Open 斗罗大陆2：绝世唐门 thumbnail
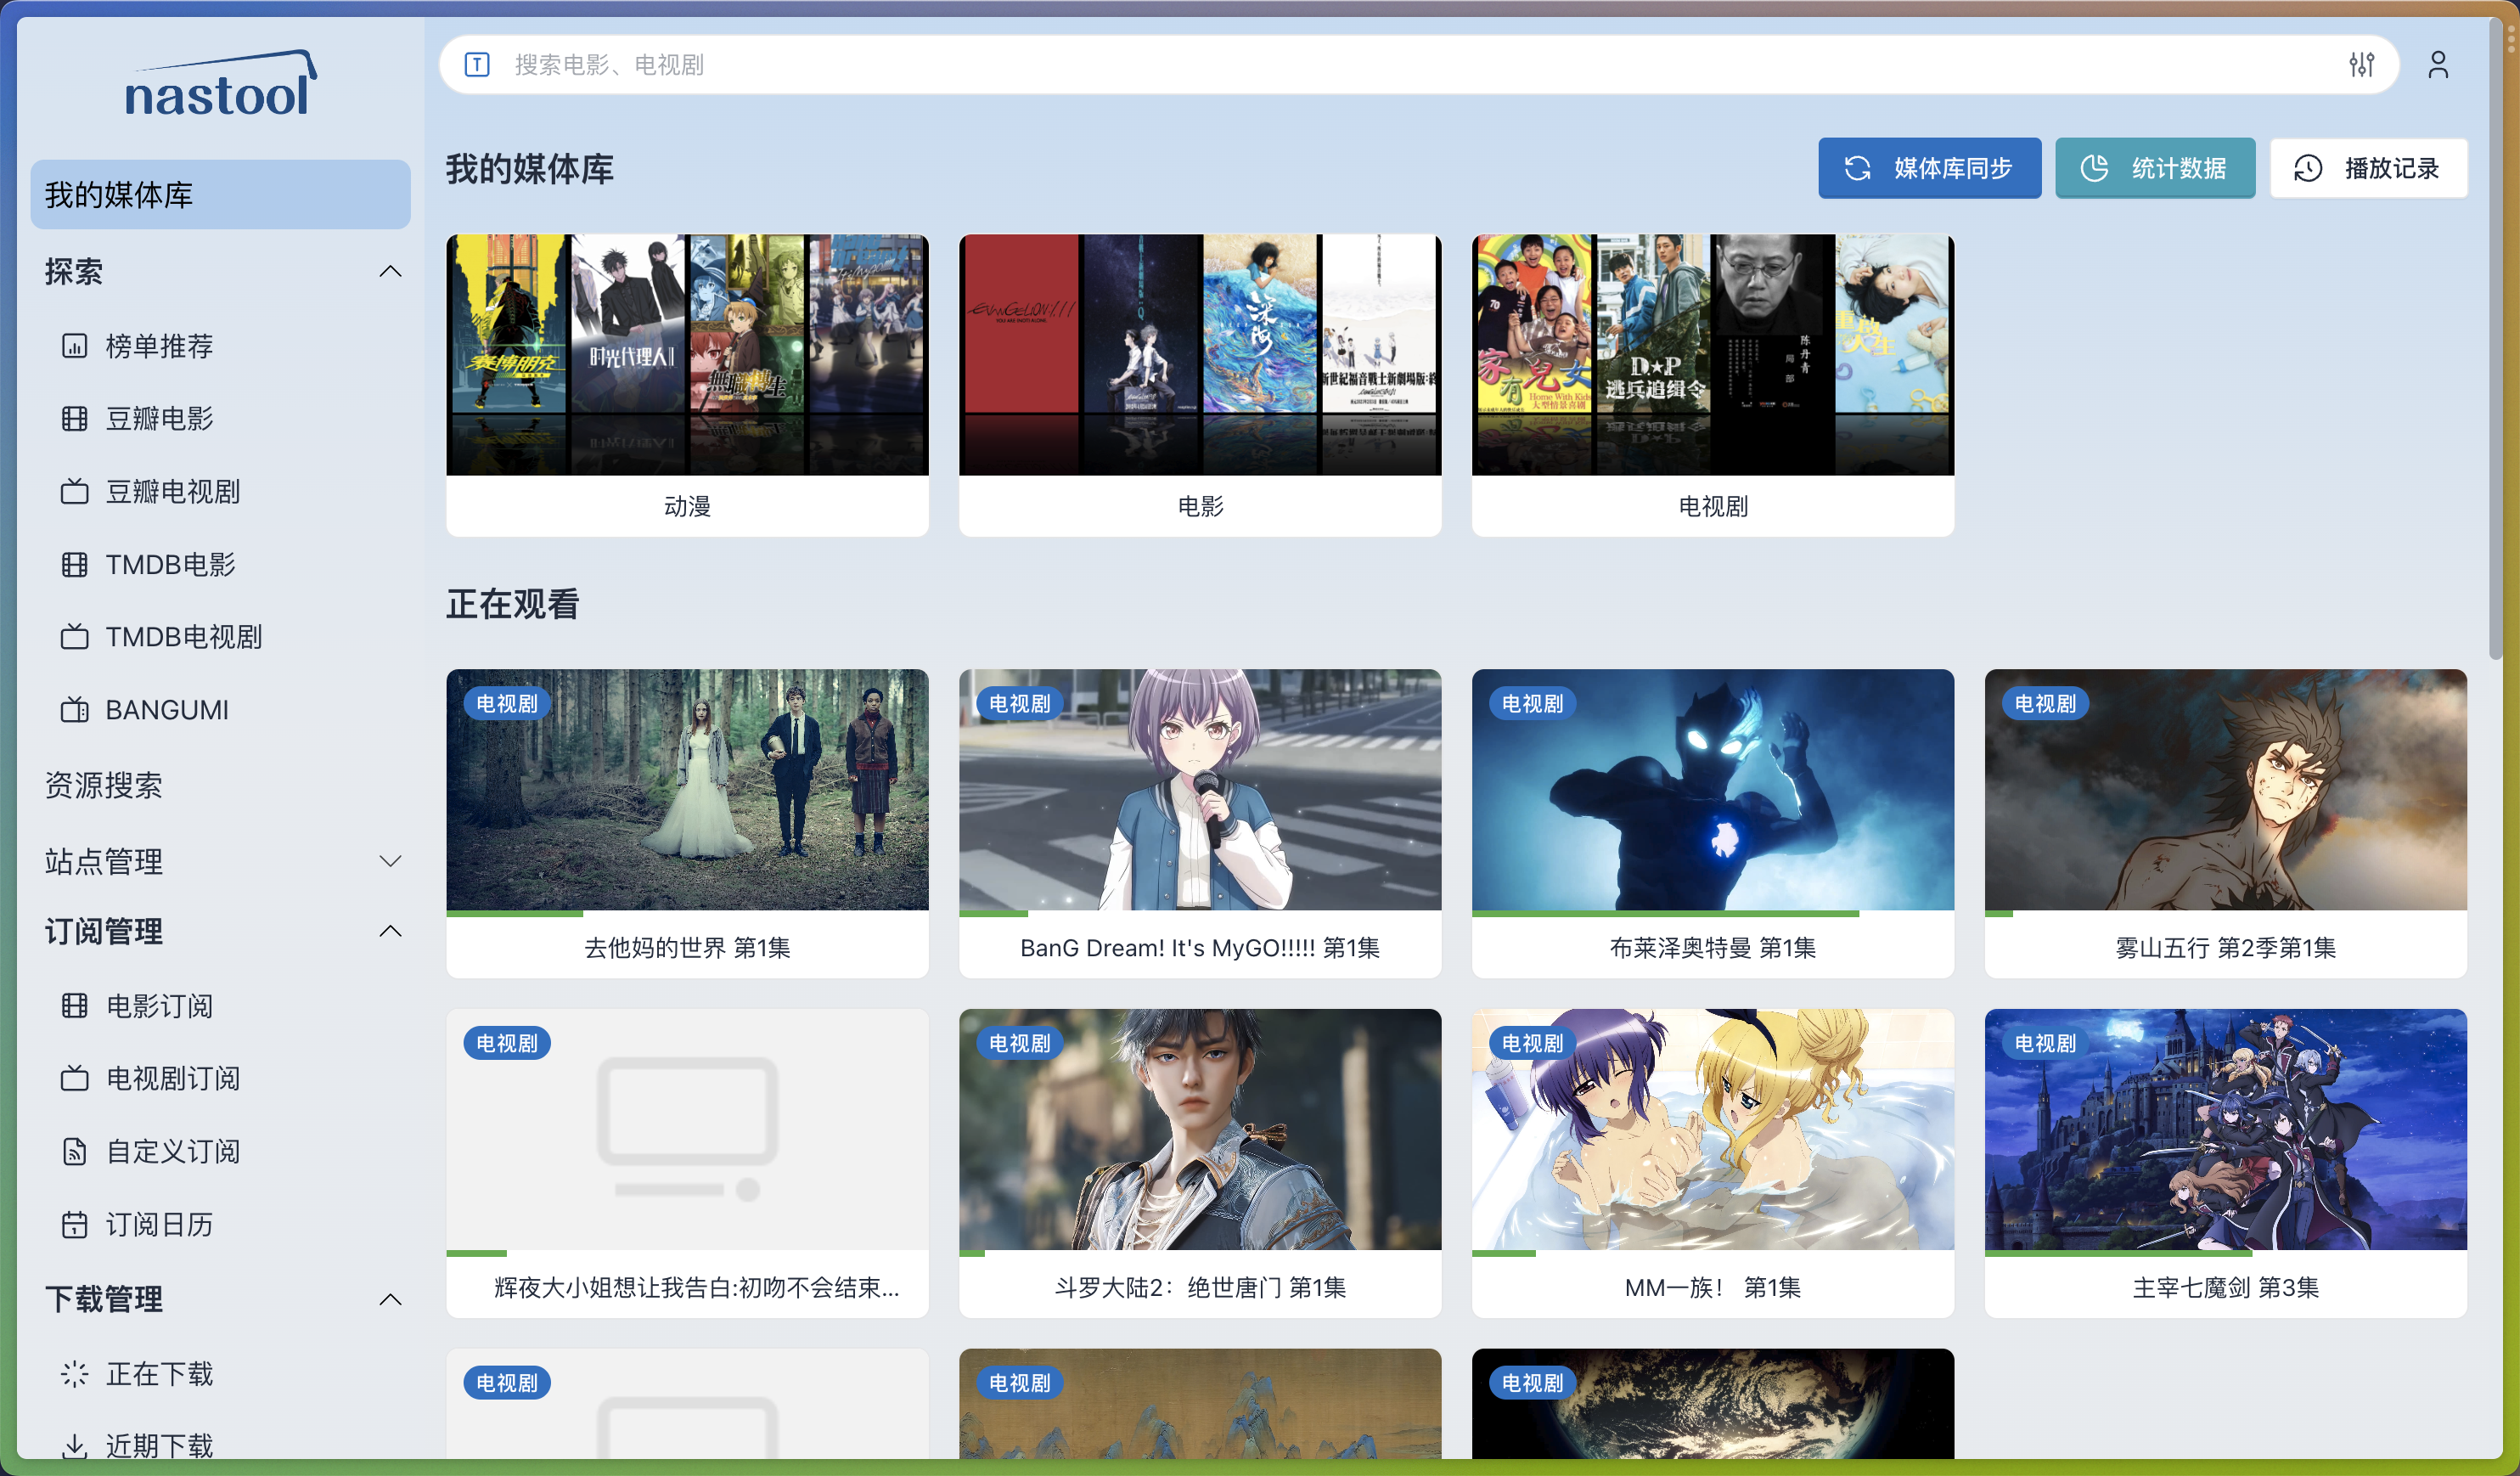This screenshot has height=1476, width=2520. click(1200, 1129)
